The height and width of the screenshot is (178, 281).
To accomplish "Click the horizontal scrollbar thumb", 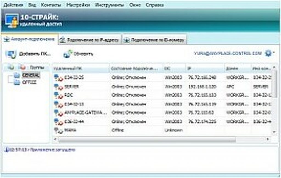I will [147, 139].
